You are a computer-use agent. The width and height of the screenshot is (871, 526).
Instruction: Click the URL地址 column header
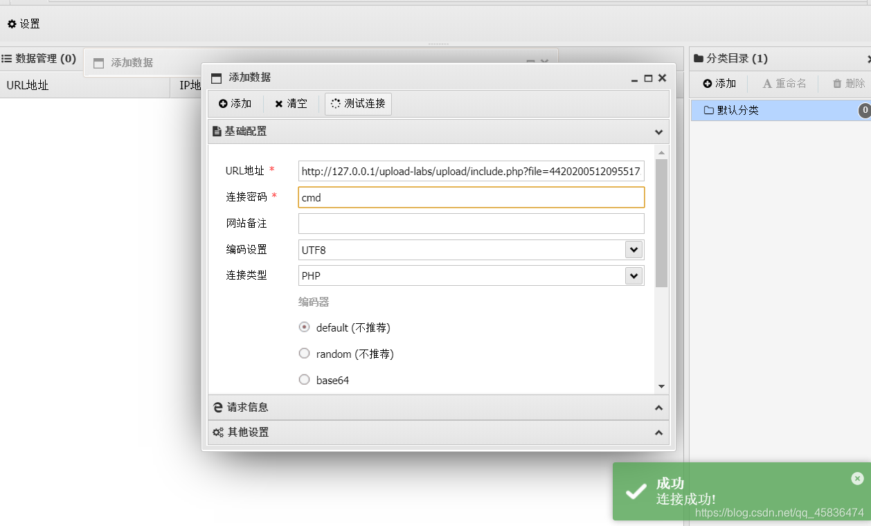[84, 85]
